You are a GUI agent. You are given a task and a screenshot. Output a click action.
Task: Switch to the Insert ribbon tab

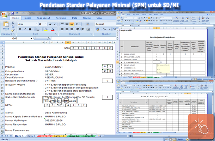click(27, 18)
